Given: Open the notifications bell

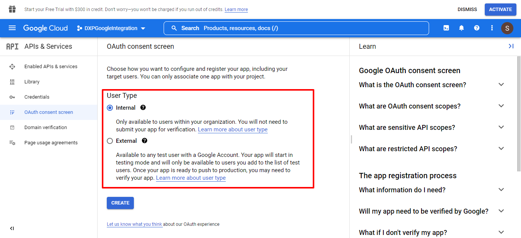Looking at the screenshot, I should [x=462, y=28].
